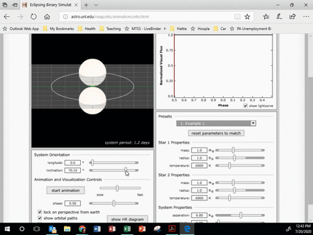The width and height of the screenshot is (313, 235).
Task: Open Adobe Acrobat from taskbar
Action: click(x=172, y=229)
